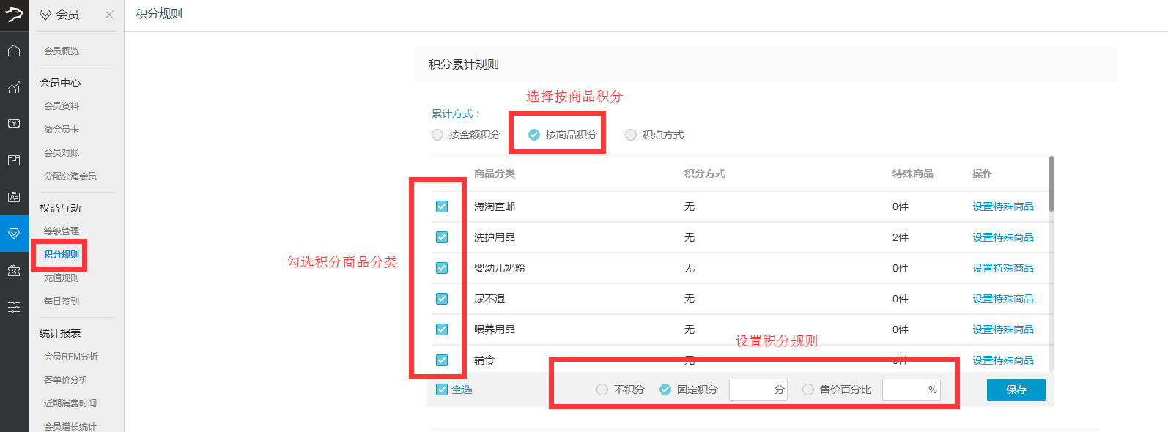
Task: Click the 特殊商品 column header
Action: point(913,174)
